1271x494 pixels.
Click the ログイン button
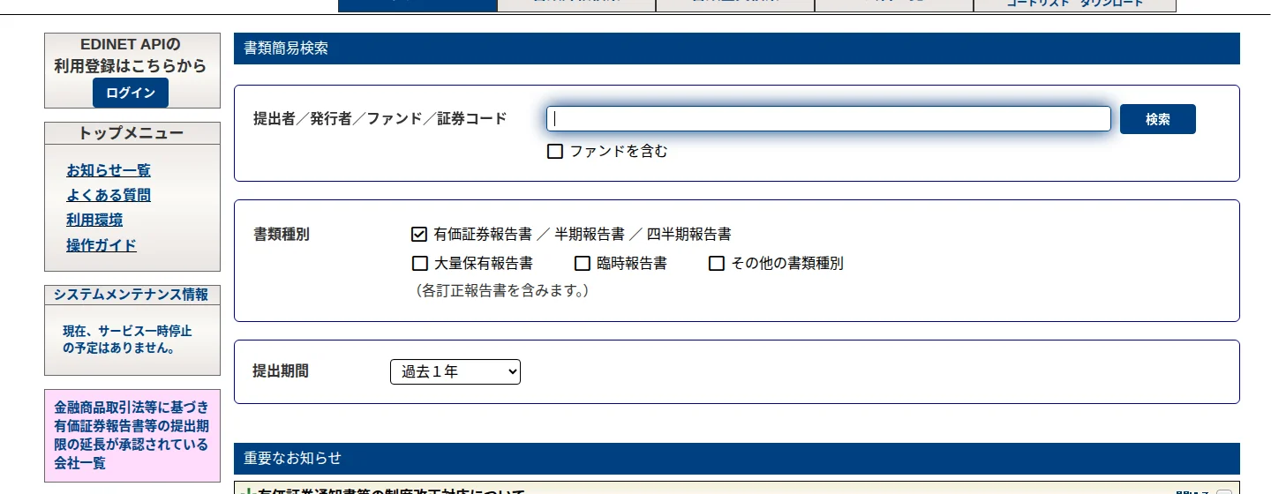click(x=131, y=93)
